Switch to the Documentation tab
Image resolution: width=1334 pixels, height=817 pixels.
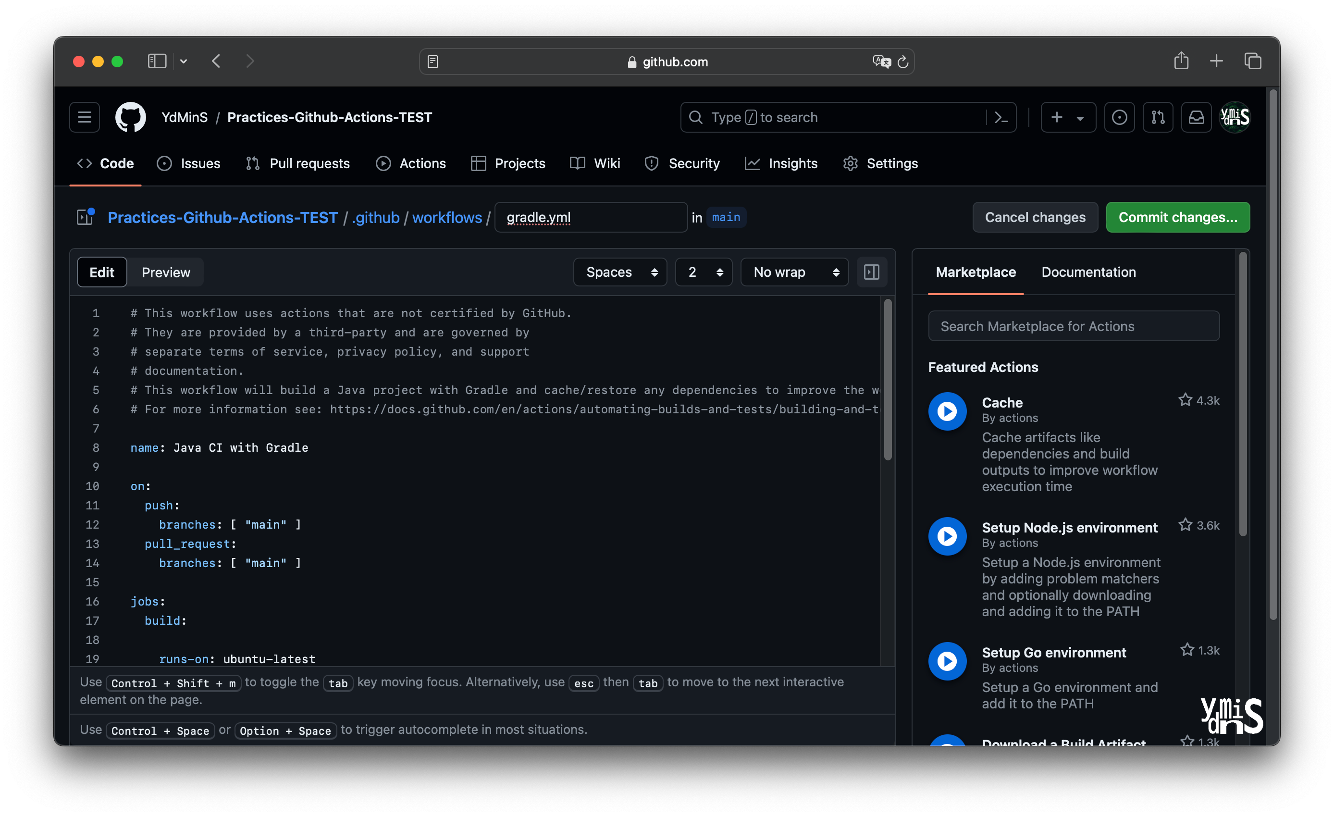(1088, 272)
